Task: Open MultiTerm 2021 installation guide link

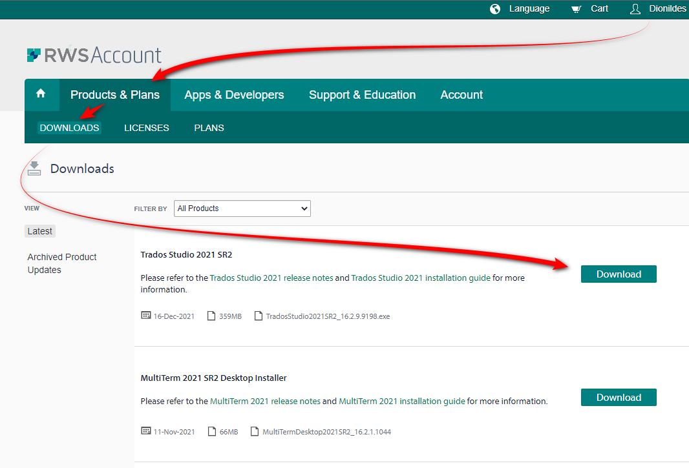Action: coord(401,402)
